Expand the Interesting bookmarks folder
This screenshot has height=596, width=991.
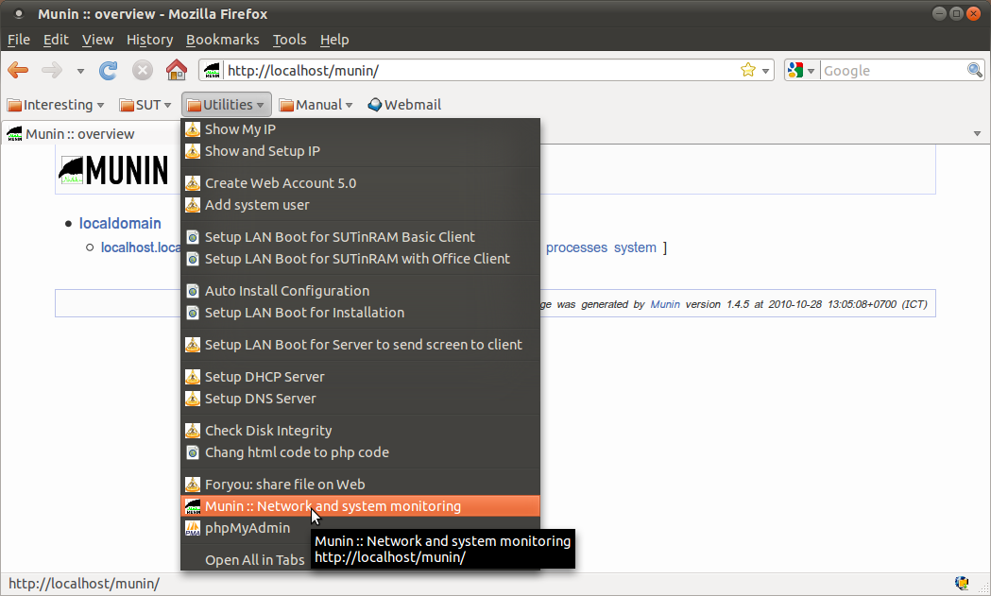[56, 105]
